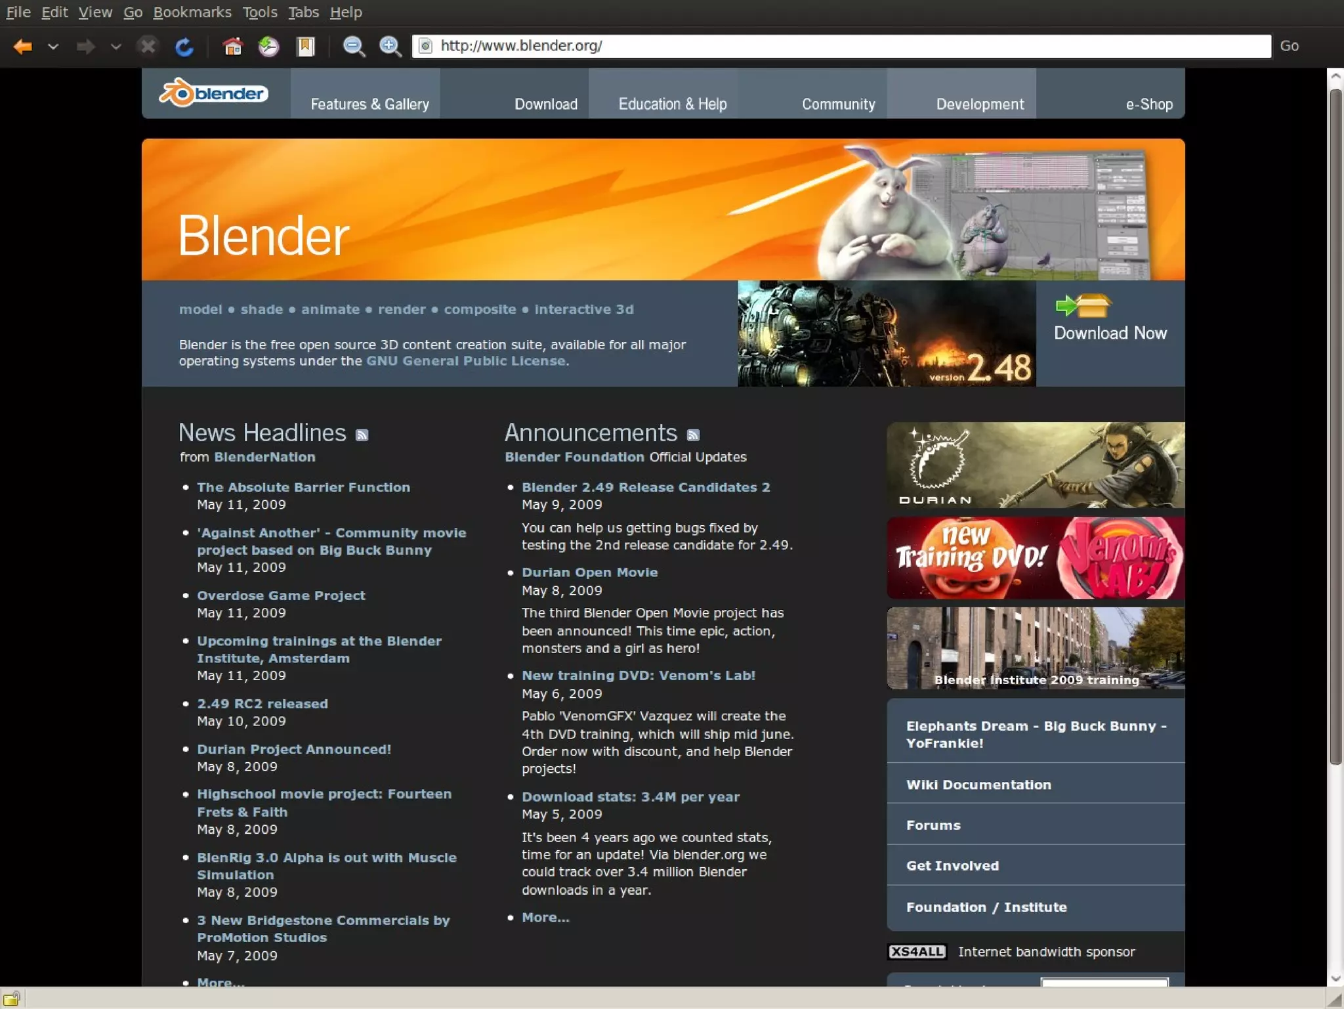1344x1009 pixels.
Task: Open the Tools menu
Action: tap(260, 12)
